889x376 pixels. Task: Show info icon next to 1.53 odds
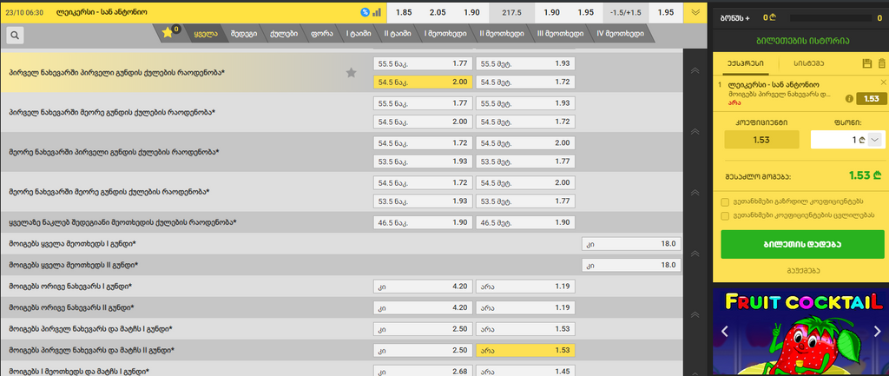(x=849, y=99)
